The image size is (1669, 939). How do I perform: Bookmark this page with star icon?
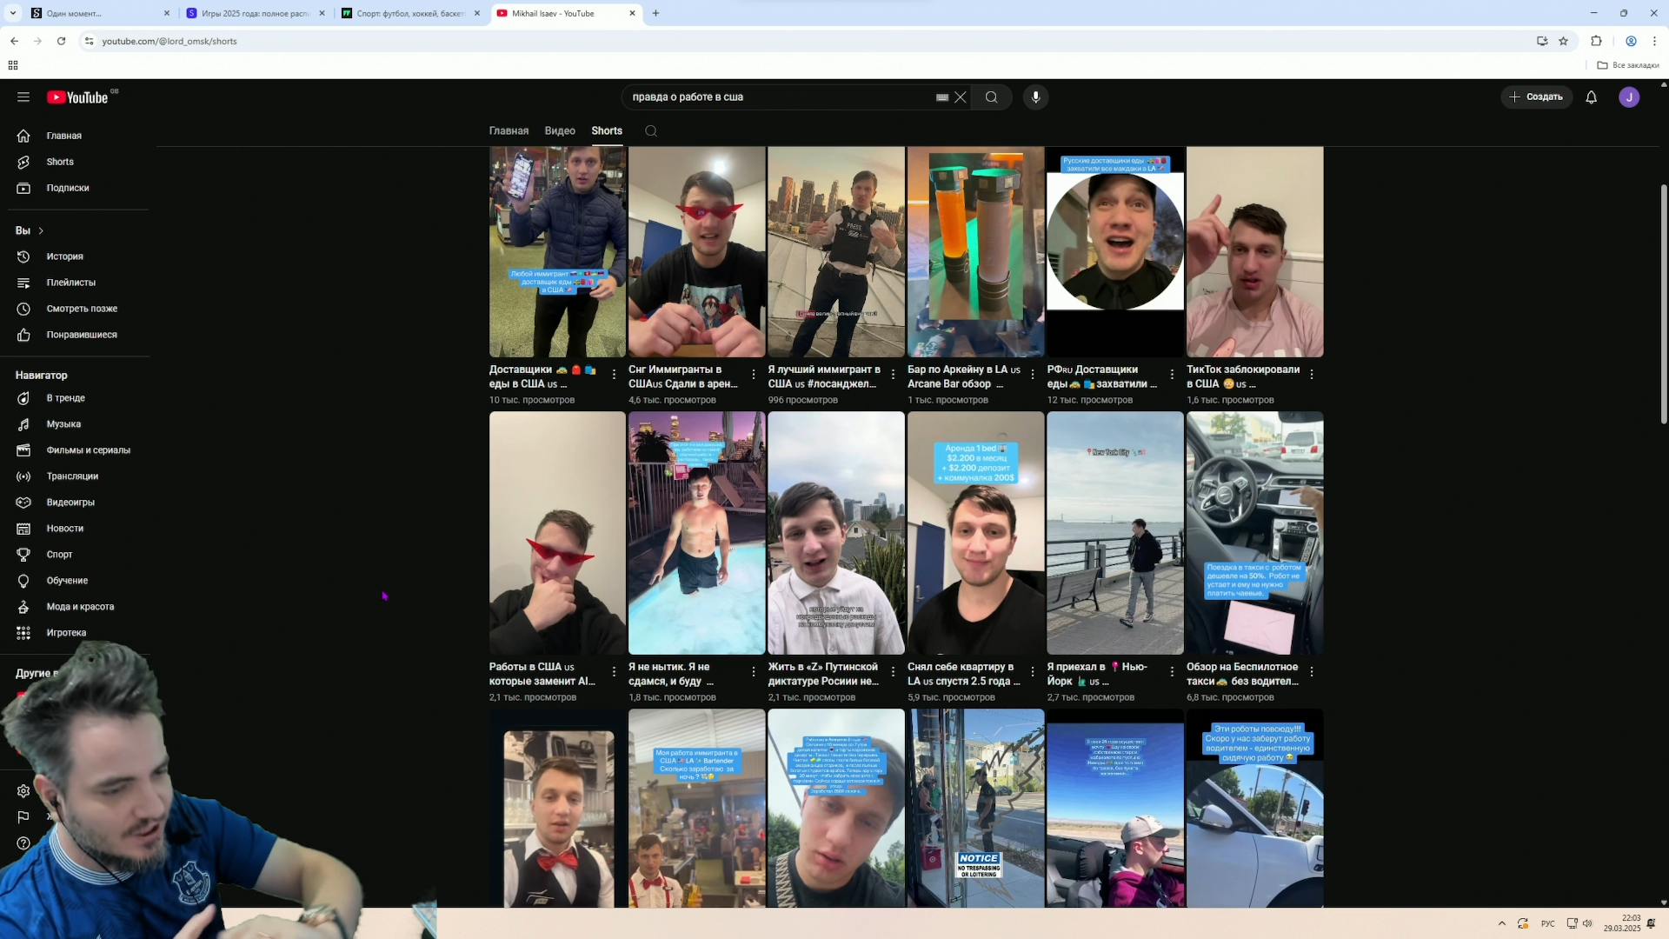[x=1563, y=41]
